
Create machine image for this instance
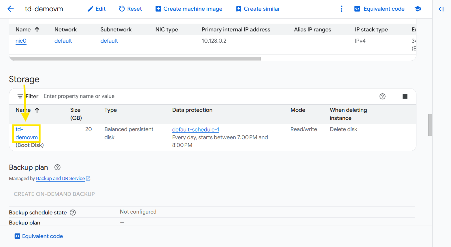point(189,9)
